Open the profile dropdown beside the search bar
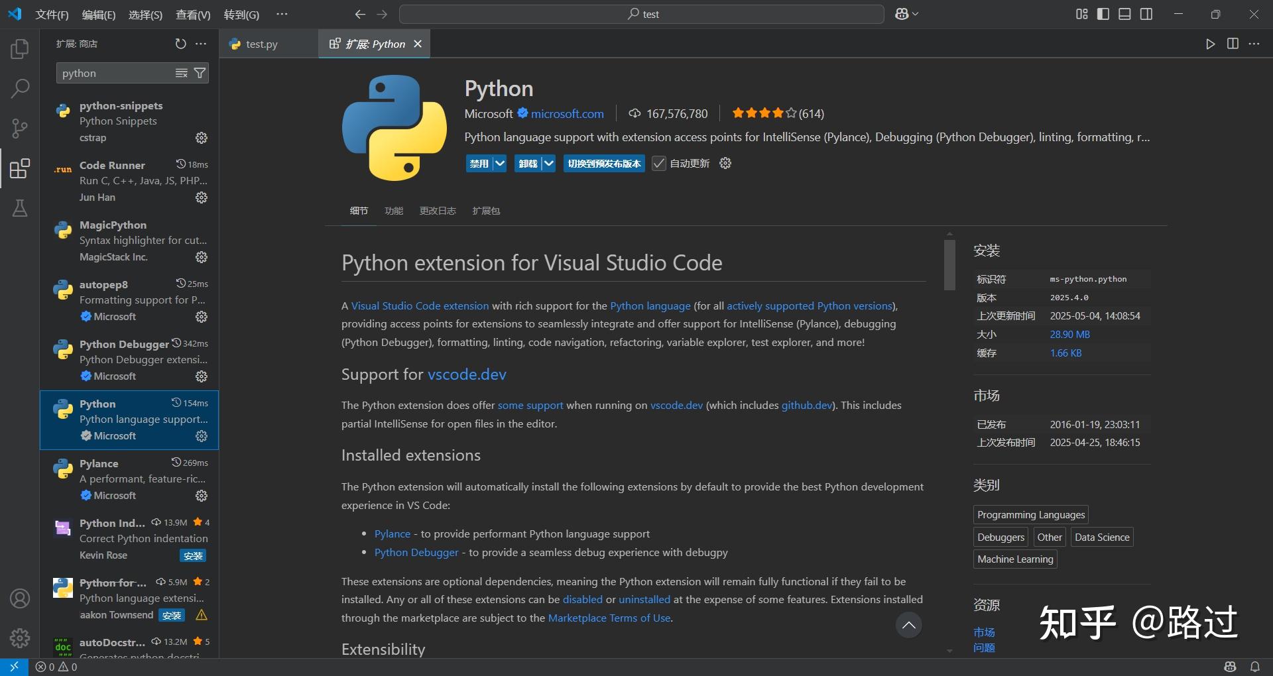This screenshot has height=676, width=1273. tap(906, 13)
